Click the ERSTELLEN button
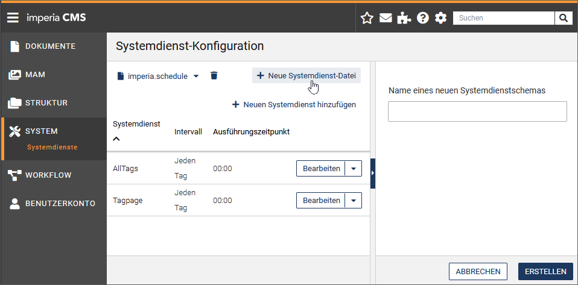Image resolution: width=578 pixels, height=285 pixels. tap(545, 272)
